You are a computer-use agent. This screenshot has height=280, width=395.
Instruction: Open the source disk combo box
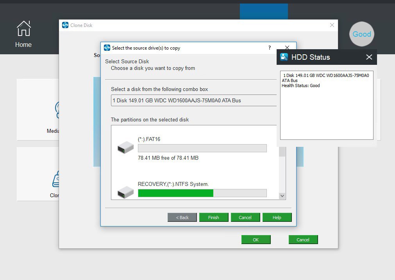(x=193, y=100)
